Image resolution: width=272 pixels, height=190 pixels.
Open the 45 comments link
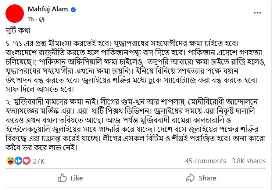click(x=205, y=161)
